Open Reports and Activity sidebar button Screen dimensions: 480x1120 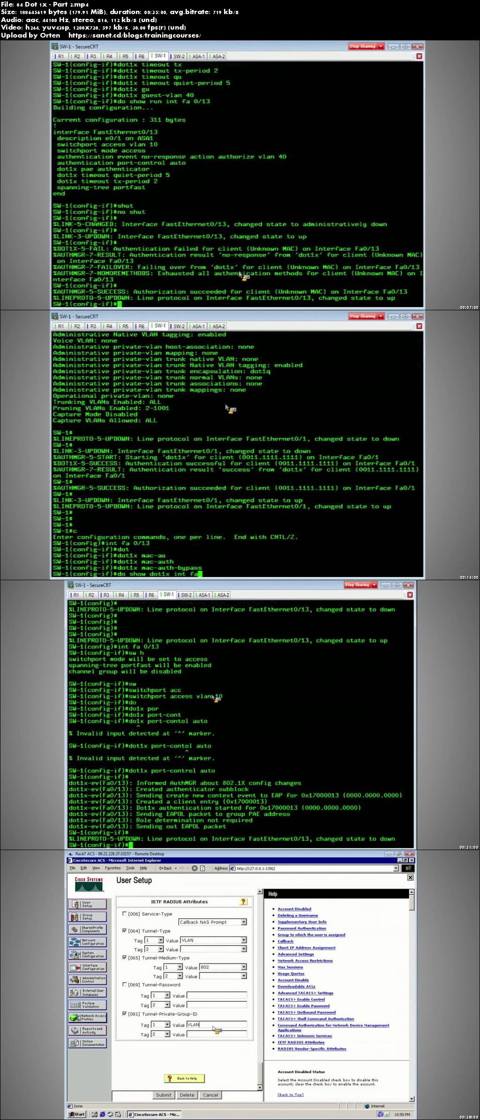coord(88,1030)
